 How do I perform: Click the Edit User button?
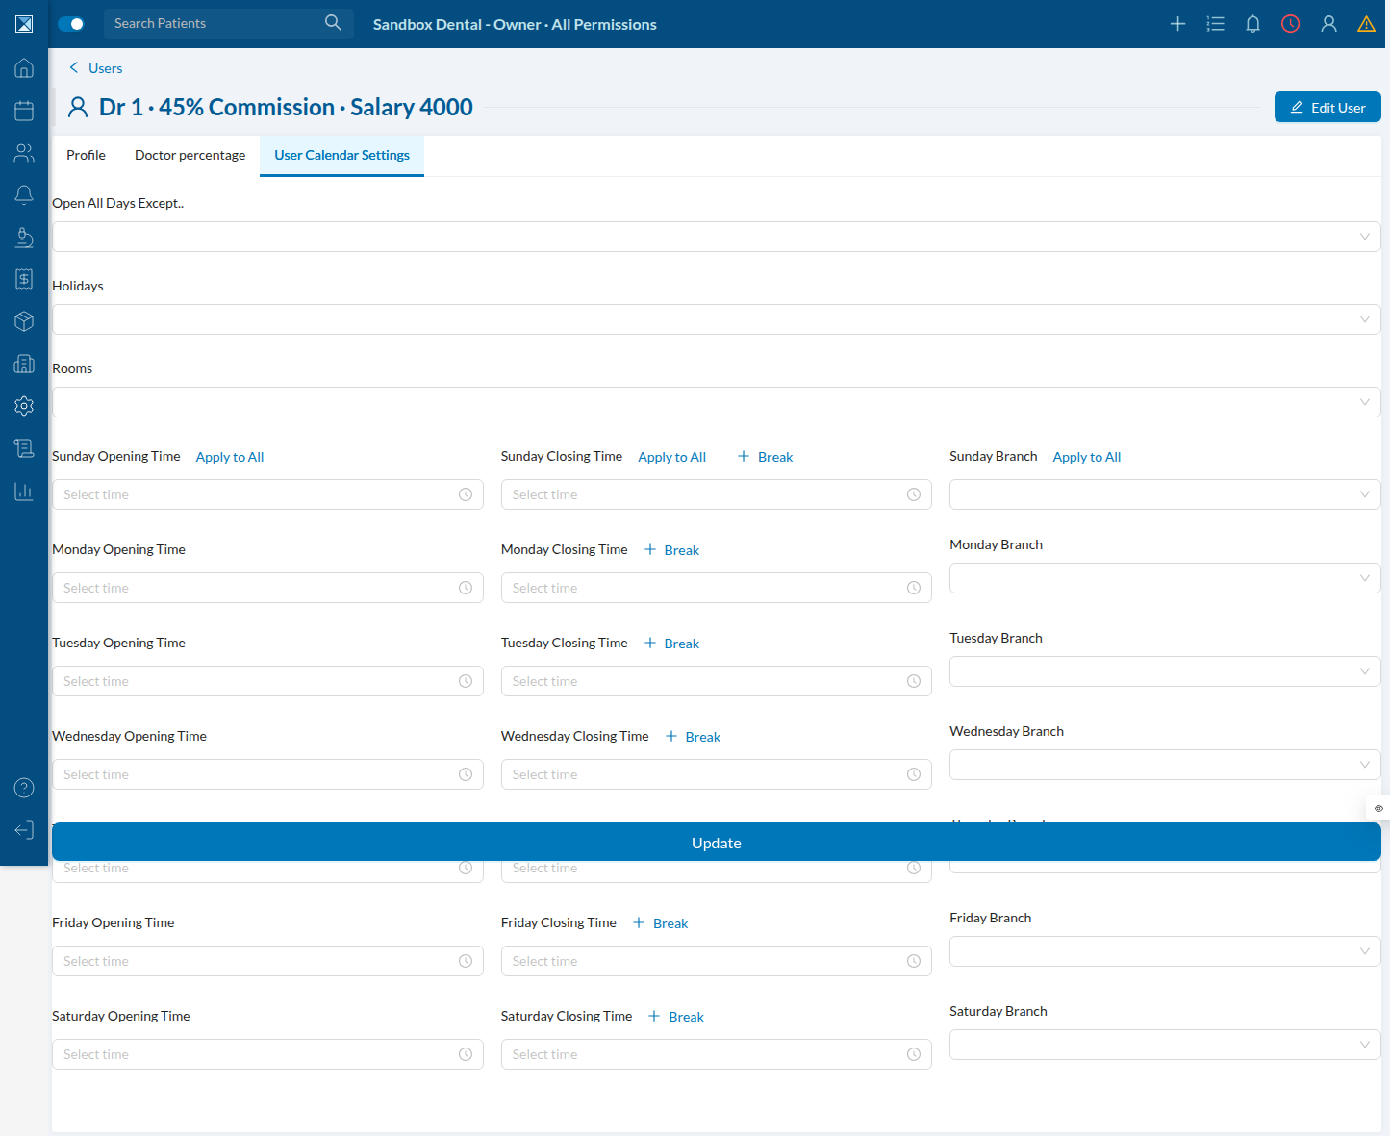[x=1327, y=107]
